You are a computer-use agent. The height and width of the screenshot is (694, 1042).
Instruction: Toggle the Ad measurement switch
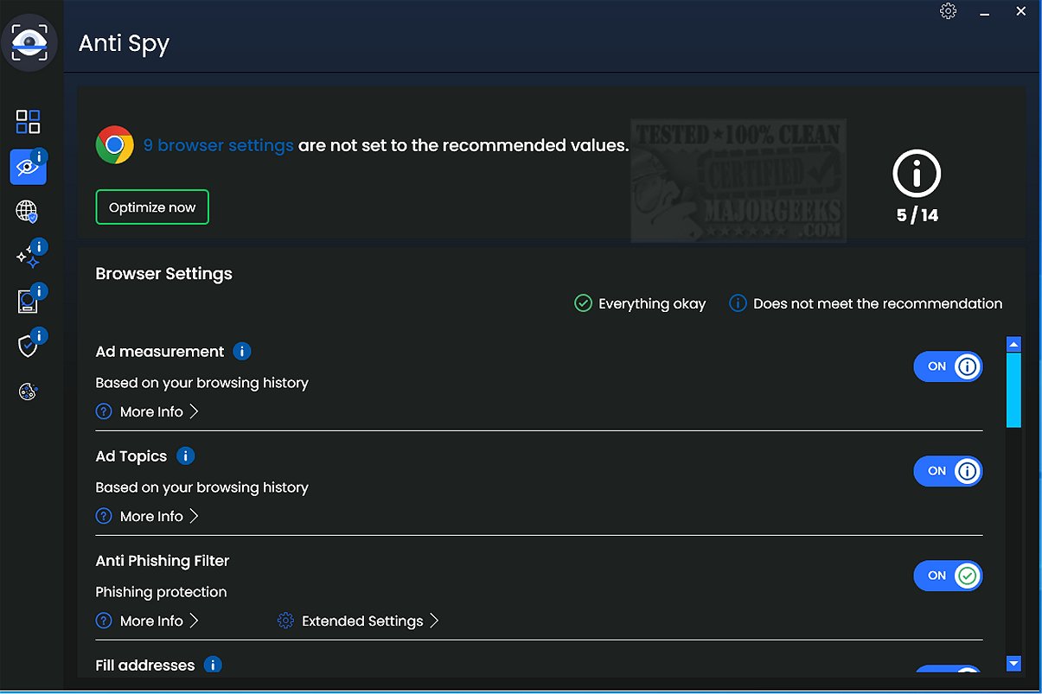948,366
